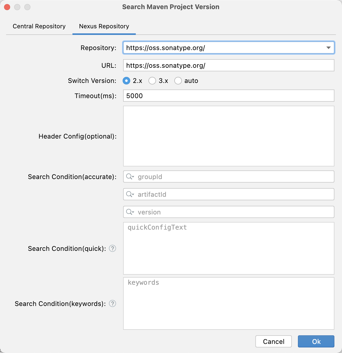Click the "Timeout(ms):" label
The width and height of the screenshot is (342, 353).
96,96
